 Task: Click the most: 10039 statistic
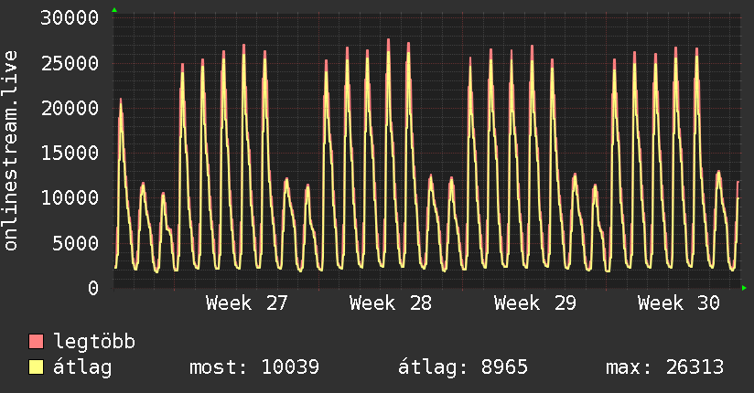tap(254, 367)
